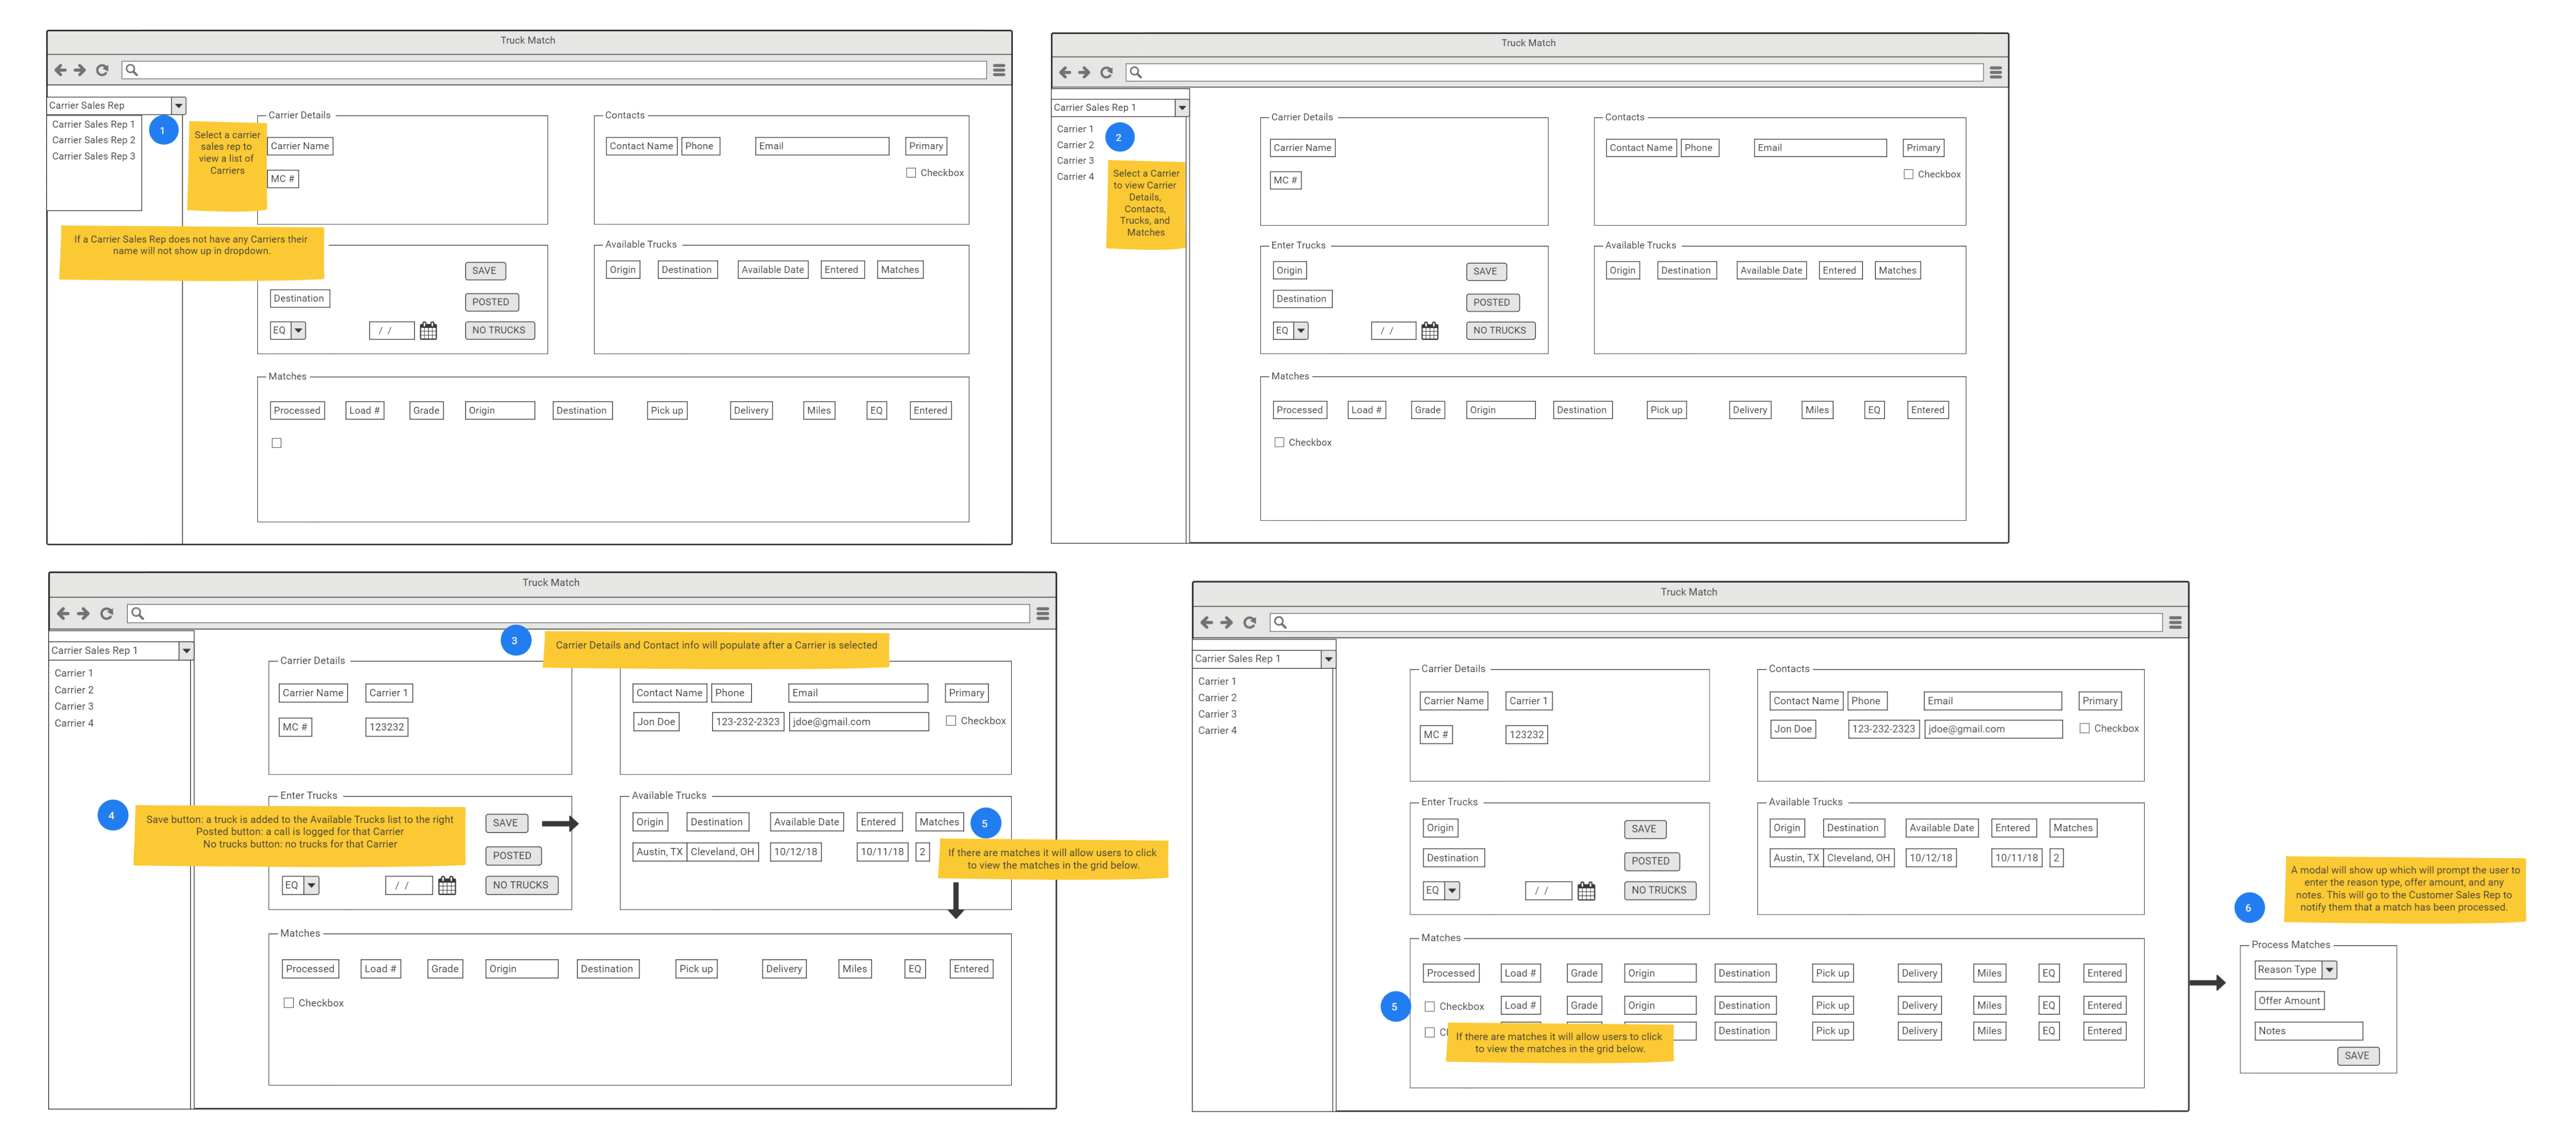Click SAVE under Enter Trucks in step 3 mockup

505,823
